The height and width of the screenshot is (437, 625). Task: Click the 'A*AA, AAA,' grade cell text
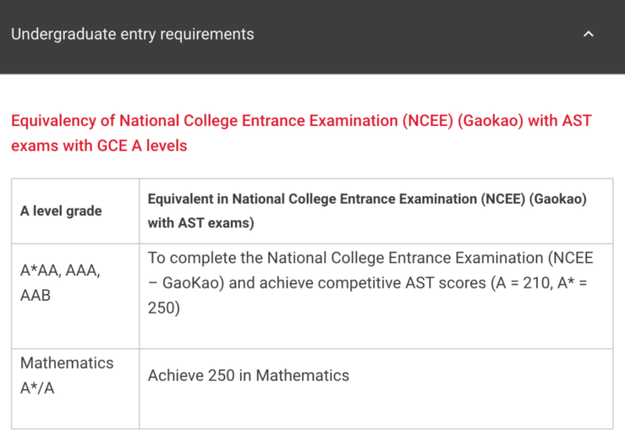click(x=60, y=271)
